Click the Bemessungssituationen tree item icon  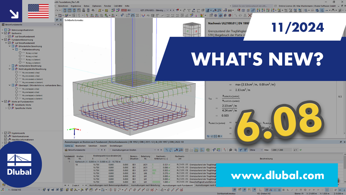[x=9, y=30]
